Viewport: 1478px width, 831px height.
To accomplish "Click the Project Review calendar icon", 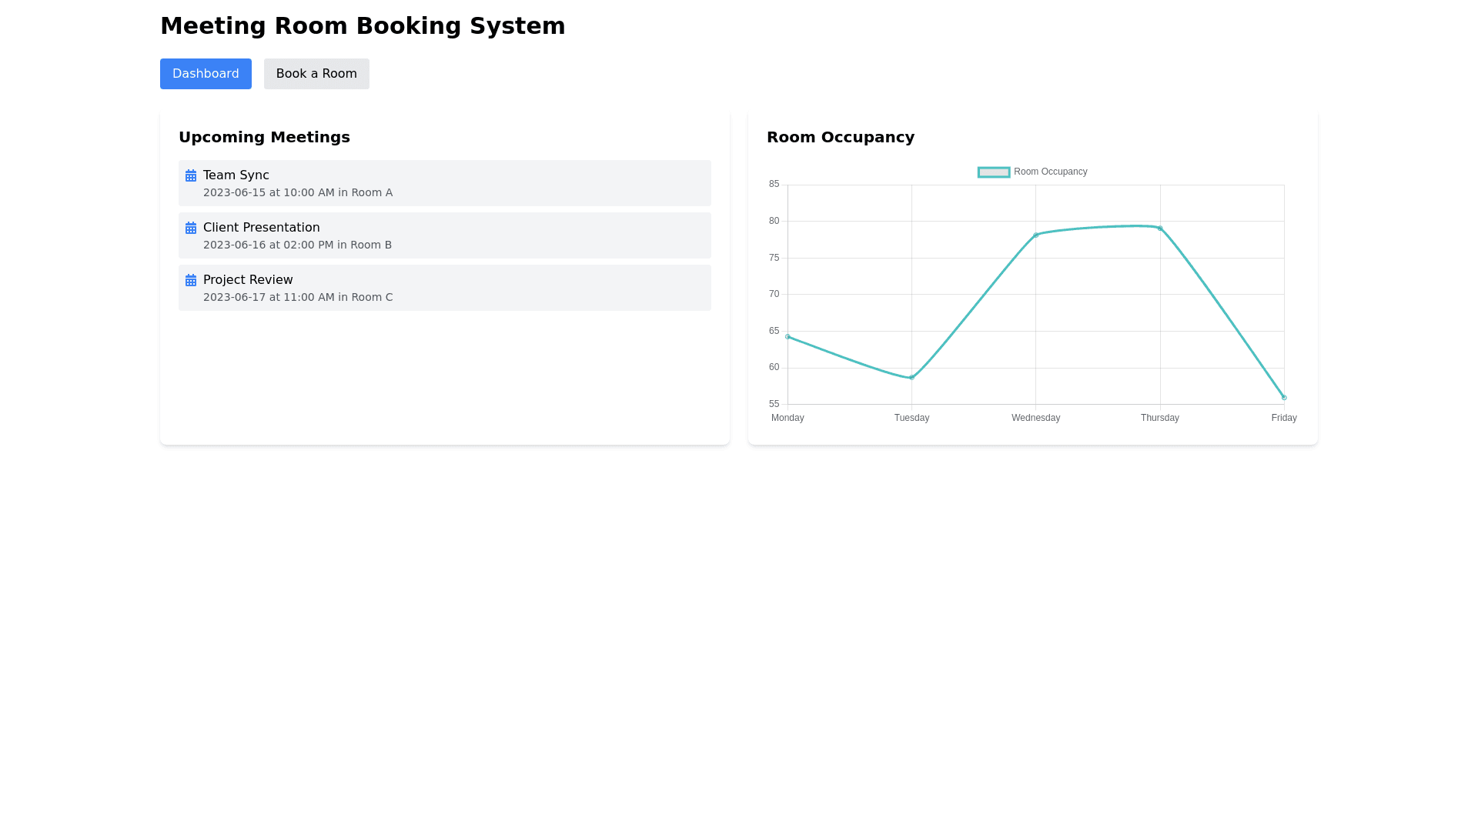I will click(x=191, y=280).
